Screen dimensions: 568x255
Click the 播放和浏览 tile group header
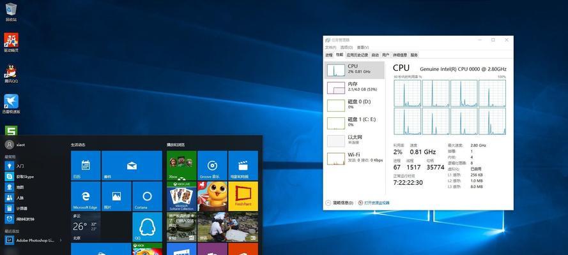coord(176,145)
